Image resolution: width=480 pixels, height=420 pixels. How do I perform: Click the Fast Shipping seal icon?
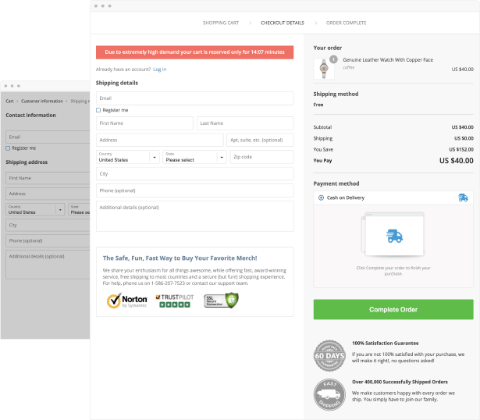point(329,394)
